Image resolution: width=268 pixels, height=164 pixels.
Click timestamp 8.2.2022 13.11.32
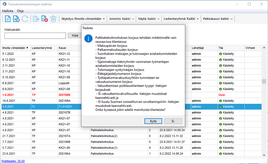tap(171, 136)
